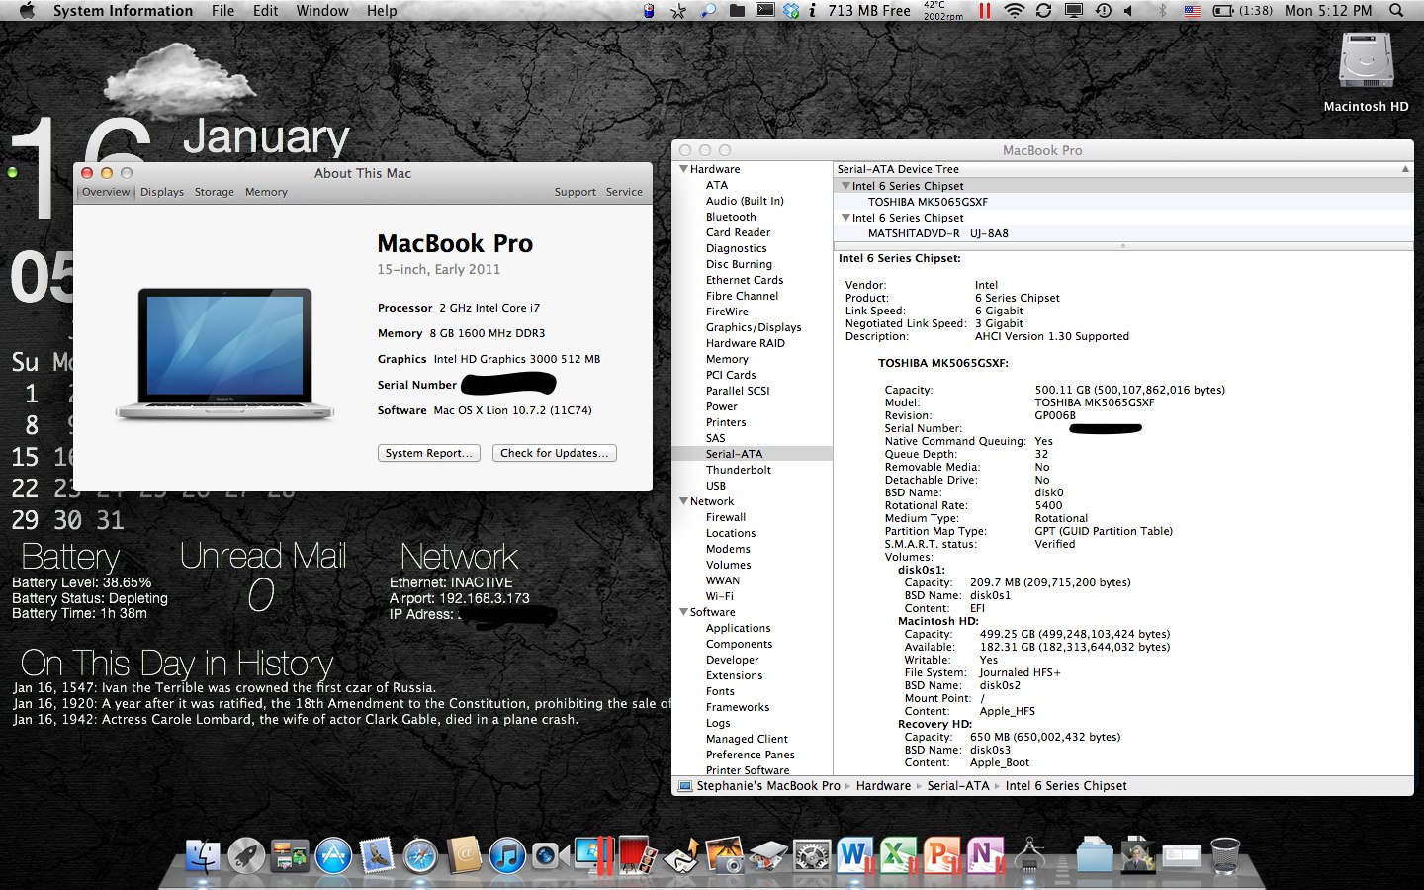Launch Microsoft PowerPoint from dock
Screen dimensions: 1424x890
point(941,854)
